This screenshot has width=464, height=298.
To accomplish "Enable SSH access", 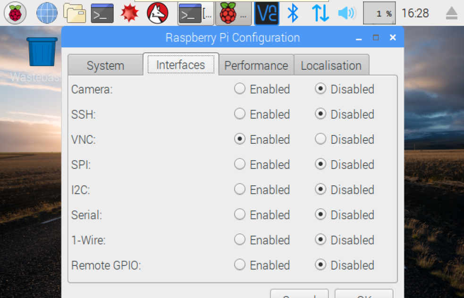I will (239, 114).
